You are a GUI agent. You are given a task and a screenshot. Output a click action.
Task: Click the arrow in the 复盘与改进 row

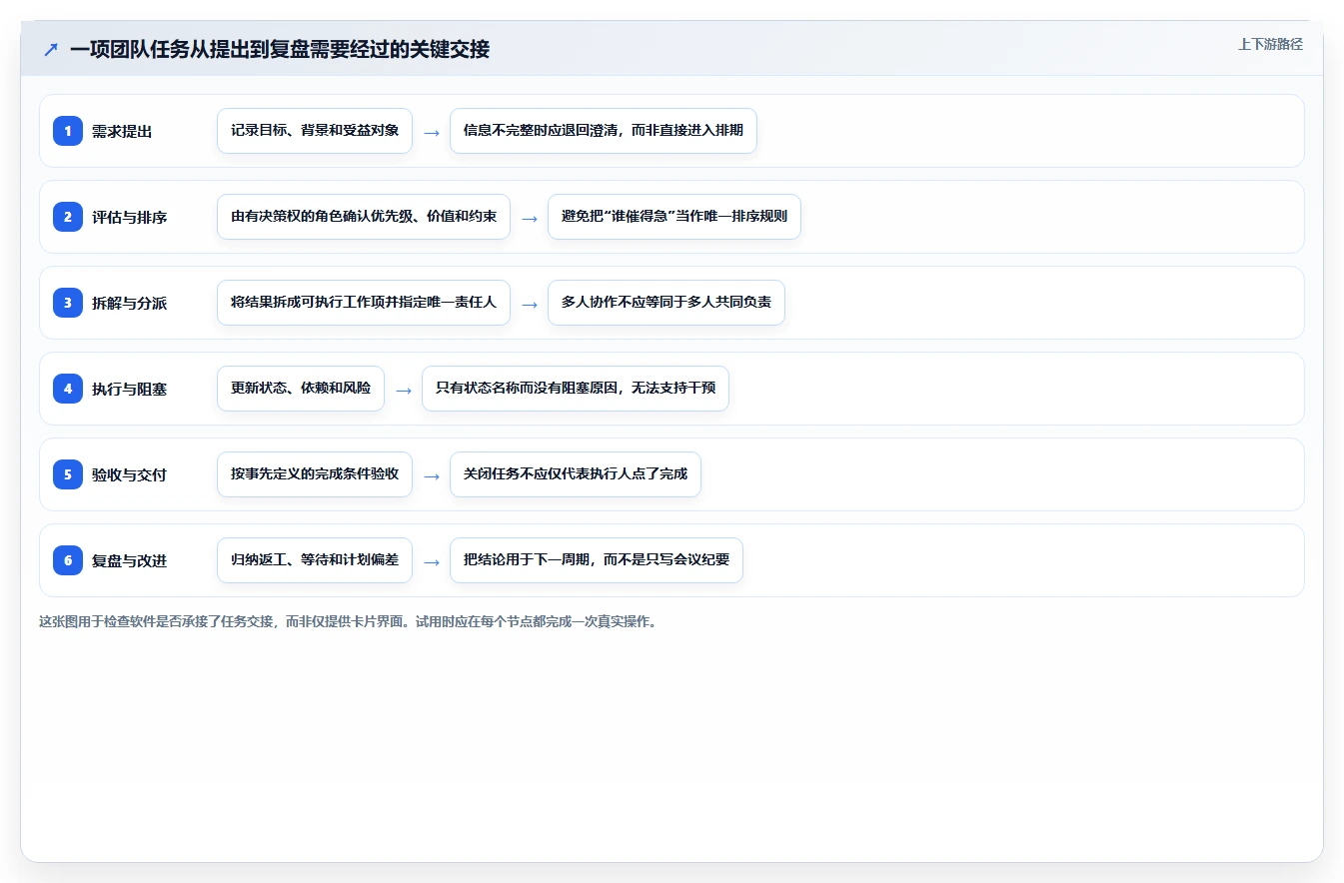[x=432, y=561]
